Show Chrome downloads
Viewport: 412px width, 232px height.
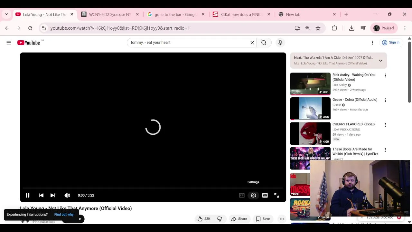tap(352, 28)
